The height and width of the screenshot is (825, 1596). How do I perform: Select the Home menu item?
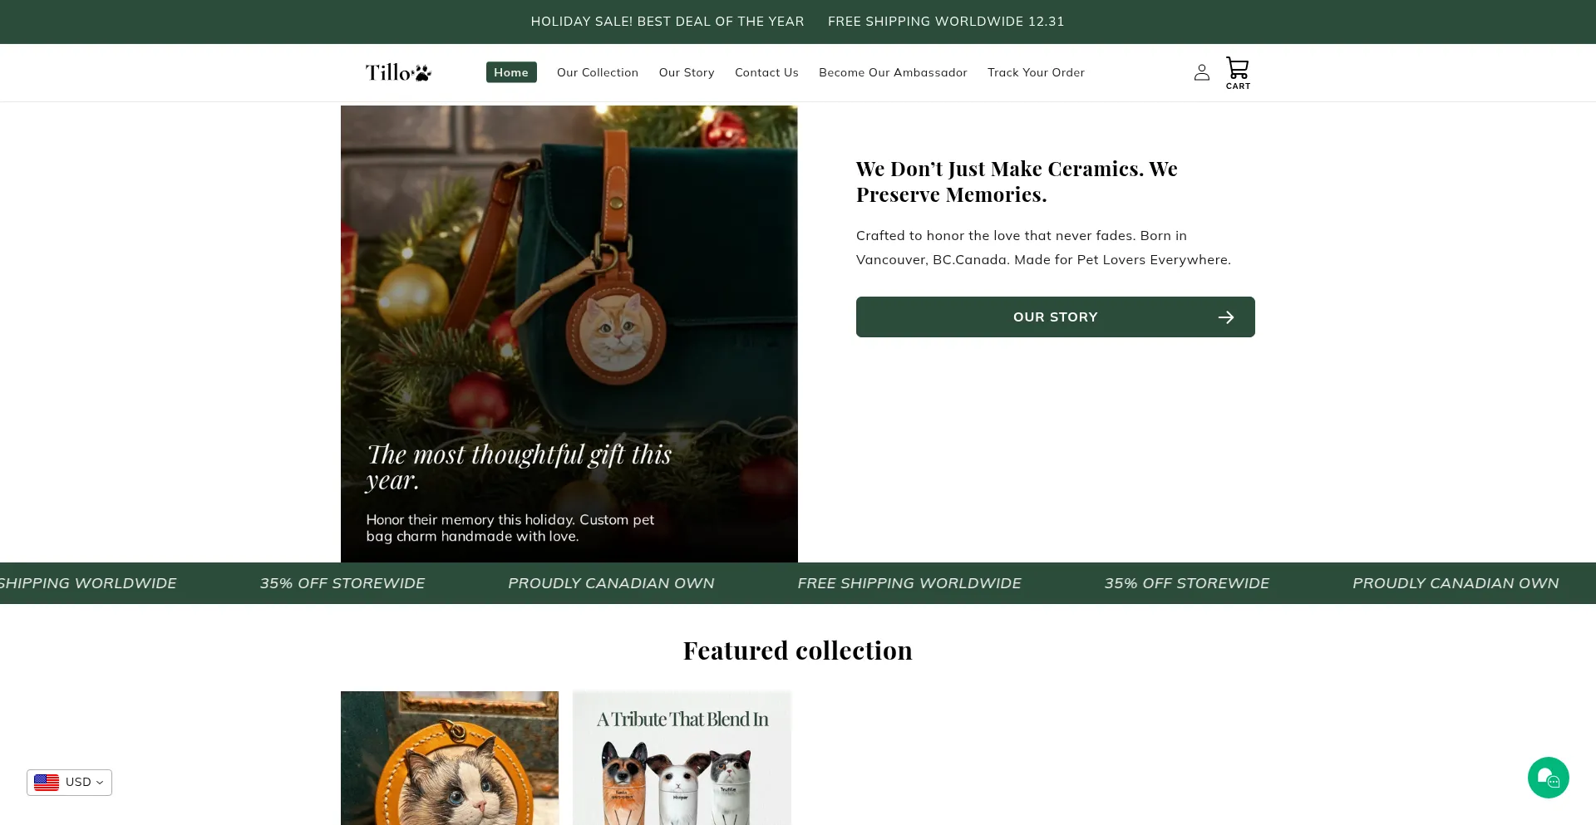tap(511, 72)
